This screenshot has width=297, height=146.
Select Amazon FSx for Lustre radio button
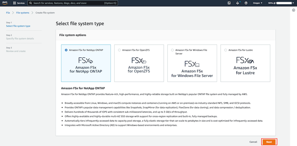tap(225, 50)
